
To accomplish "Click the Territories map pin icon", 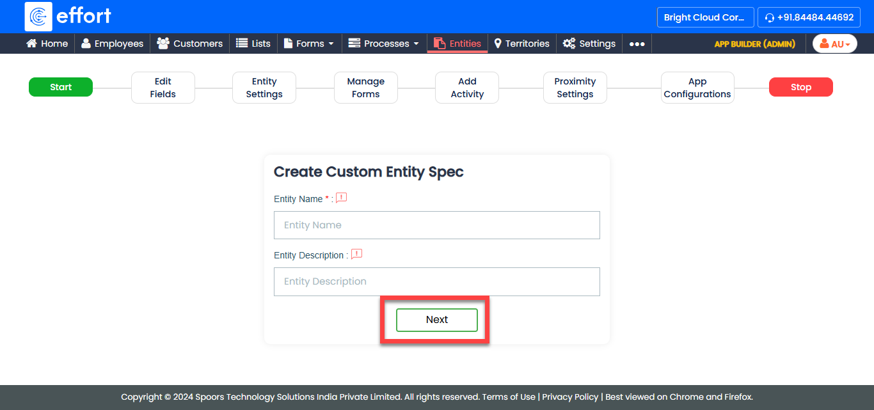I will click(x=498, y=43).
